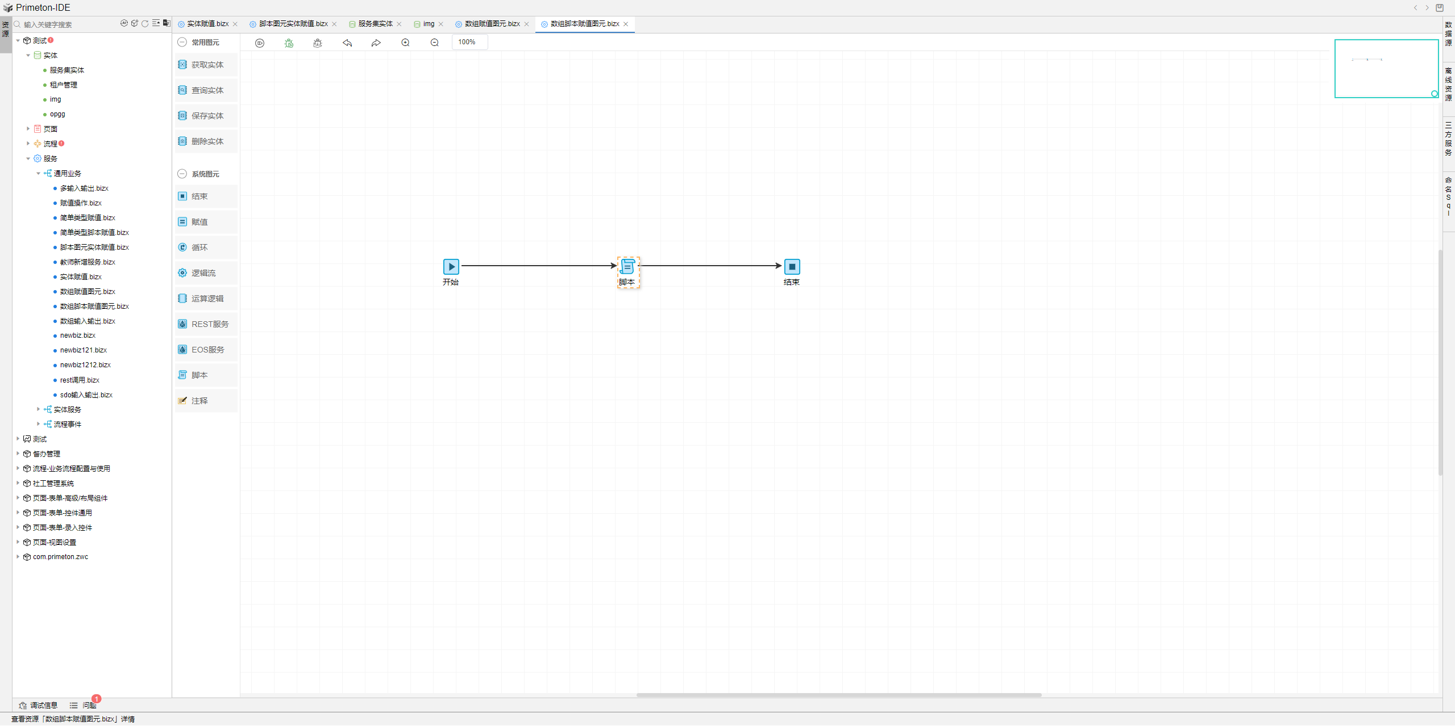1455x726 pixels.
Task: Switch to the 数组赋值图元.bizx tab
Action: coord(492,24)
